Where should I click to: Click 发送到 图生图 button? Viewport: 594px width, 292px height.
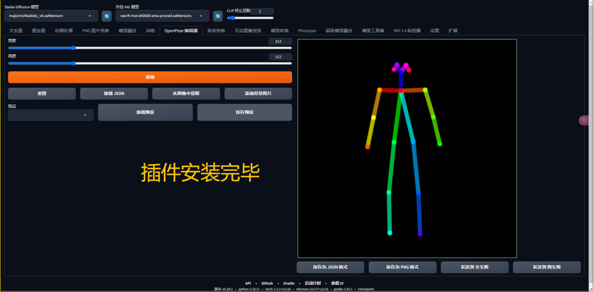[547, 267]
